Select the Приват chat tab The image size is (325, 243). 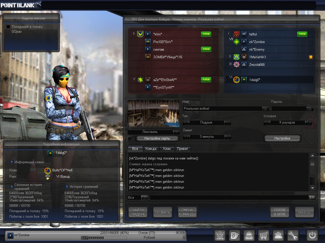(x=183, y=149)
